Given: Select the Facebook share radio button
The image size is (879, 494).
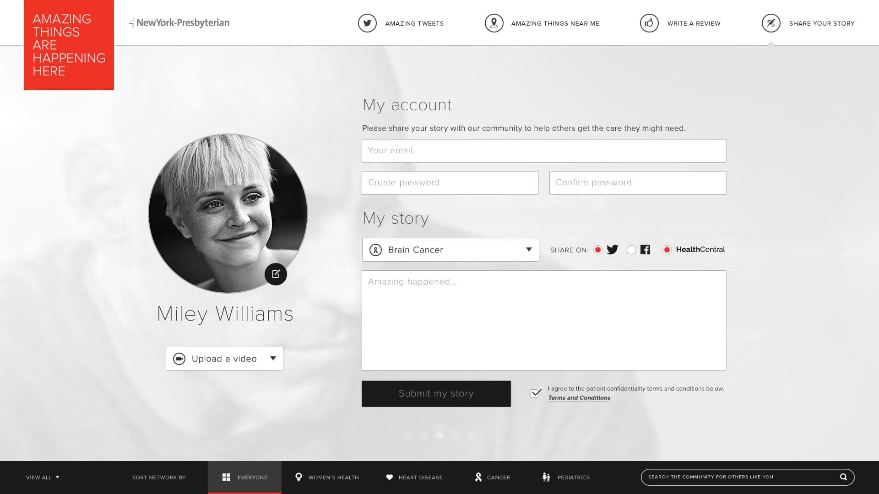Looking at the screenshot, I should click(631, 250).
